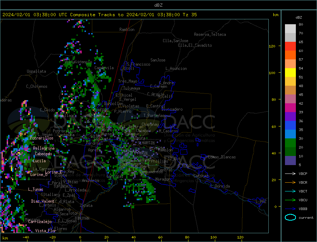This screenshot has height=242, width=317.
Task: Click the Tres_Mayo map label
Action: tap(128, 81)
